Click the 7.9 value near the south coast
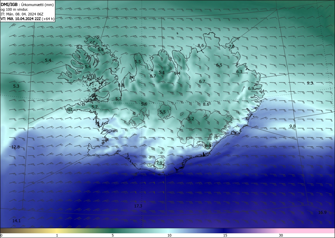Image resolution: width=335 pixels, height=238 pixels. click(x=159, y=163)
